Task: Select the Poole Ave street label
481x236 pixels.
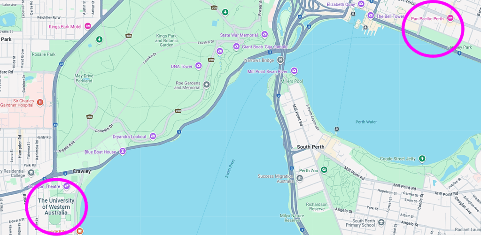Action: [x=67, y=147]
